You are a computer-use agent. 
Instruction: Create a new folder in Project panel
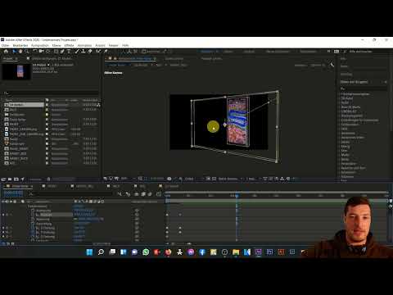pyautogui.click(x=10, y=179)
